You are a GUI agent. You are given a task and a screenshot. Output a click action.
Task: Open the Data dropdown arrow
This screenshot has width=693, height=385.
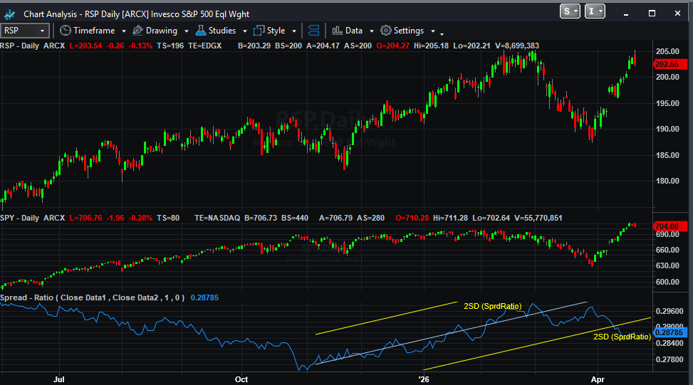(x=371, y=31)
